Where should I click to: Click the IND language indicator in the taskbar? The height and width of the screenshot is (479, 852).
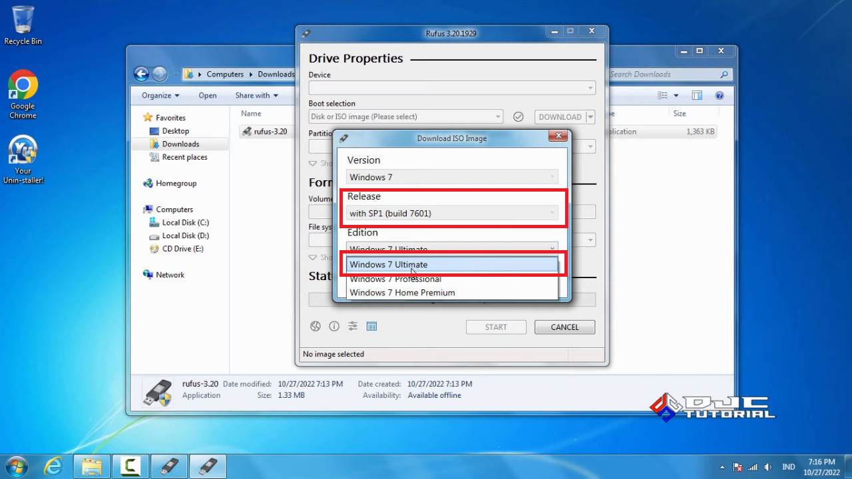[788, 467]
